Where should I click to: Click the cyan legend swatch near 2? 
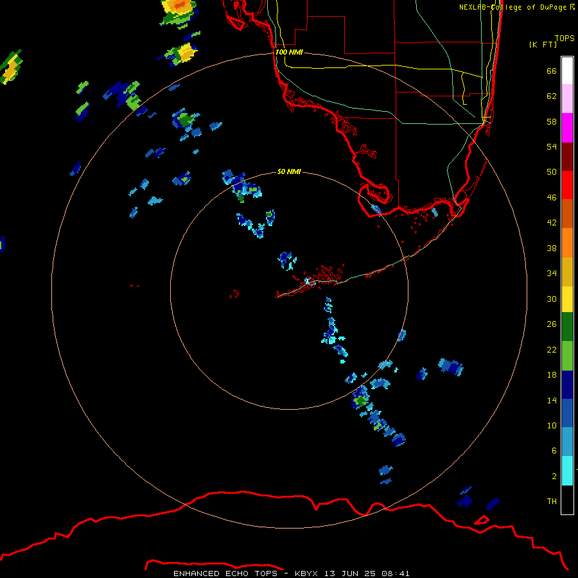coord(567,471)
